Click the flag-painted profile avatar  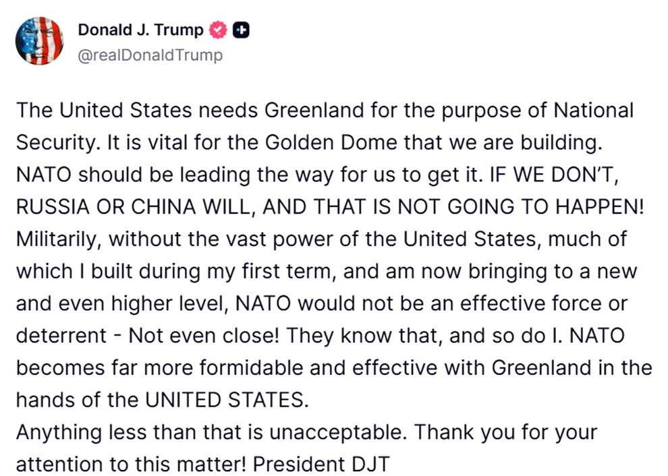(40, 40)
